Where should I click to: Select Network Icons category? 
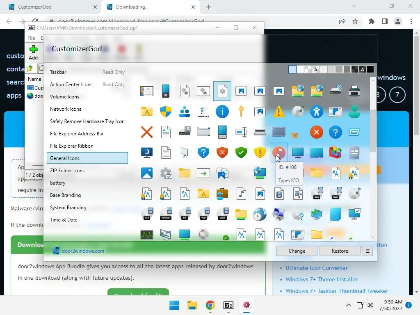tap(87, 109)
